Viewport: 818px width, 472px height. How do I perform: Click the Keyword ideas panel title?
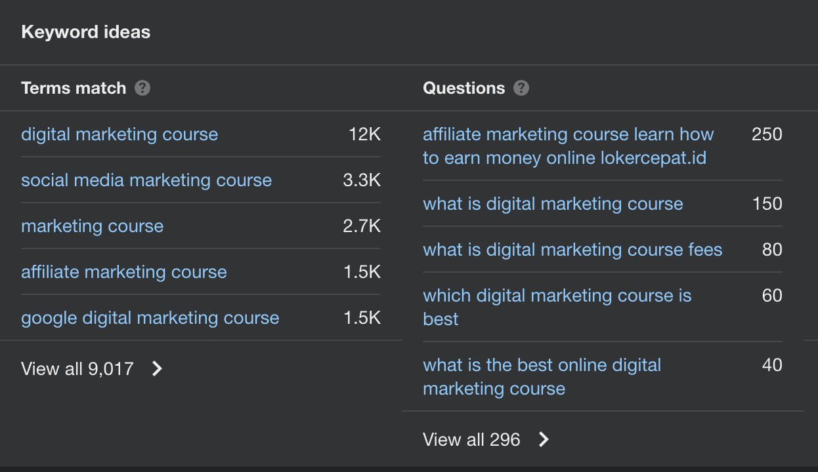coord(85,31)
